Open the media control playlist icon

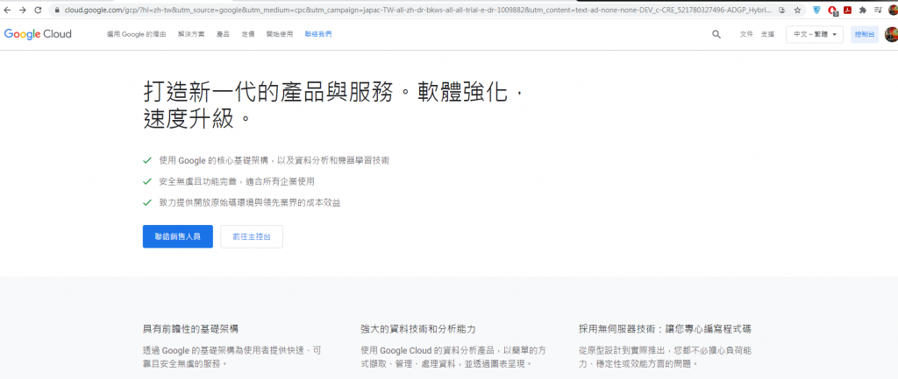(878, 11)
